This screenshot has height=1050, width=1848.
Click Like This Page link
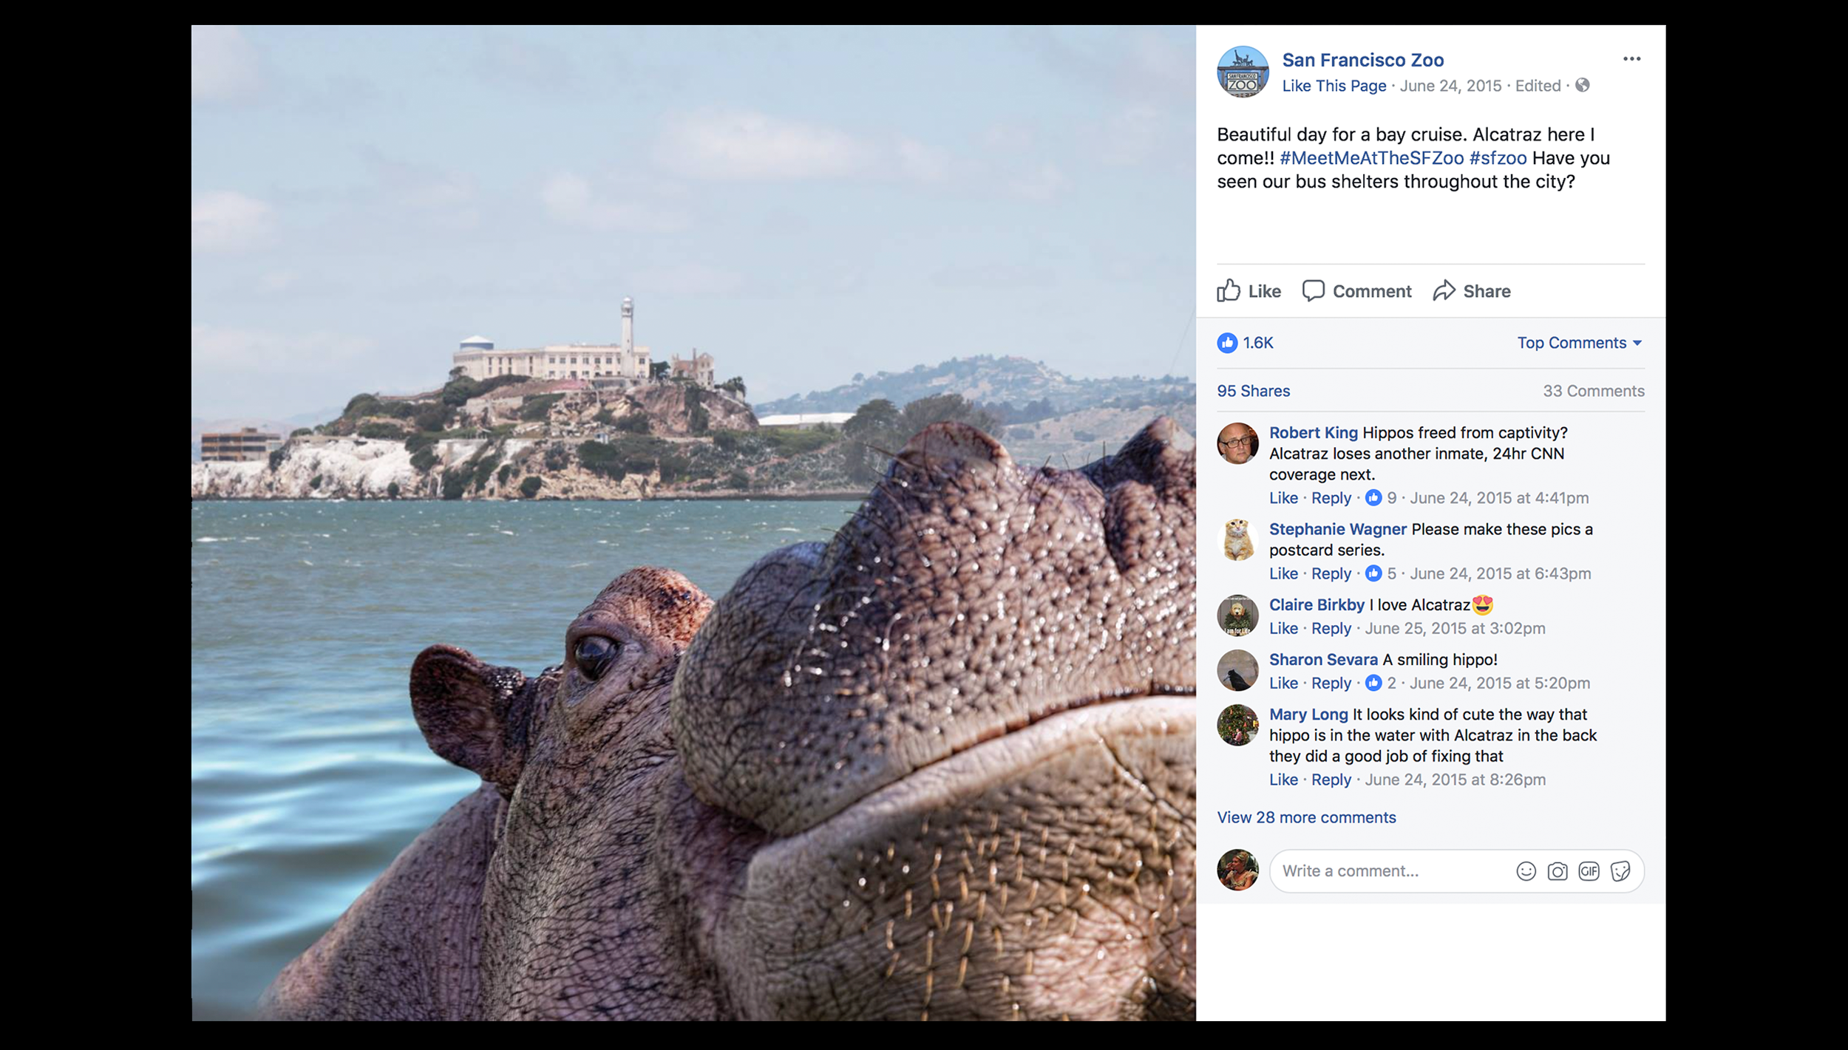coord(1334,86)
